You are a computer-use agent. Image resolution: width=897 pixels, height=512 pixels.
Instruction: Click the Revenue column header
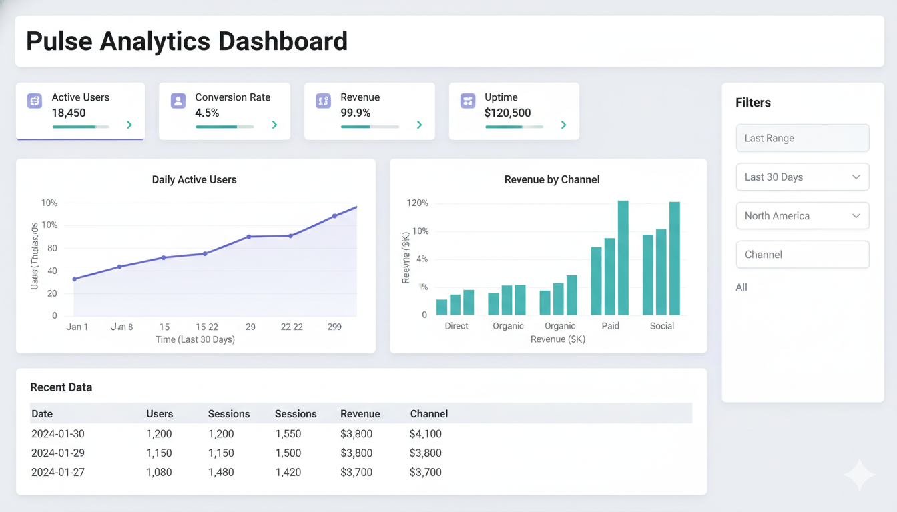tap(360, 414)
